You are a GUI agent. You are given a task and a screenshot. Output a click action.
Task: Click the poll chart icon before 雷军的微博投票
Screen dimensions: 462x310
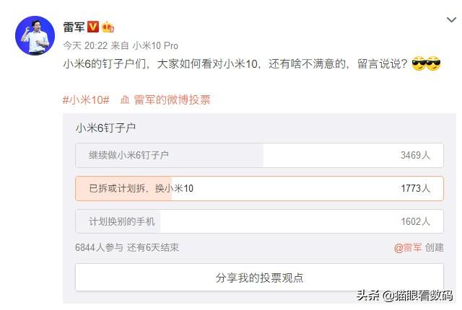coord(125,100)
